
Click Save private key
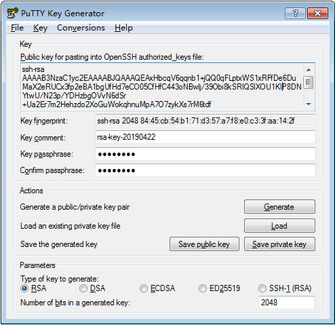(279, 244)
